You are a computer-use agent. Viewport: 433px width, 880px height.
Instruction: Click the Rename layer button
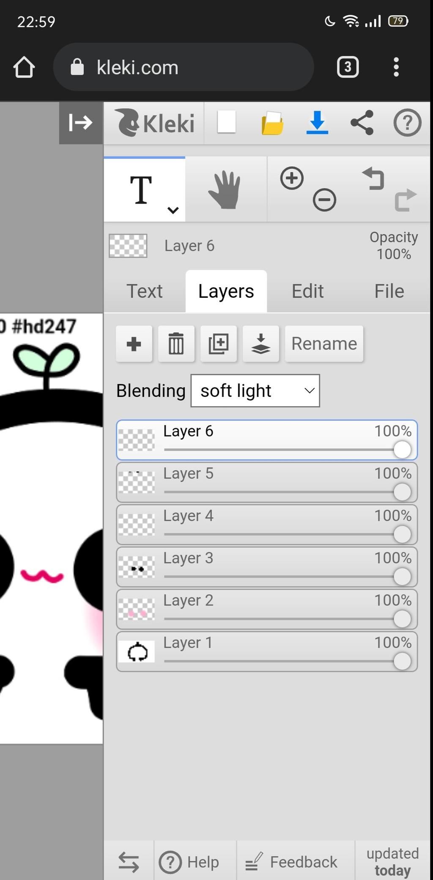point(324,344)
